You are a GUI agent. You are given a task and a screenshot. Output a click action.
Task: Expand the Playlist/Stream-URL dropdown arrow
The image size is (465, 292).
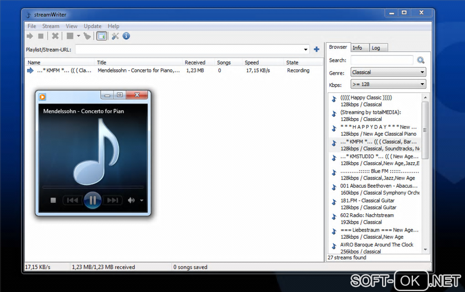305,50
